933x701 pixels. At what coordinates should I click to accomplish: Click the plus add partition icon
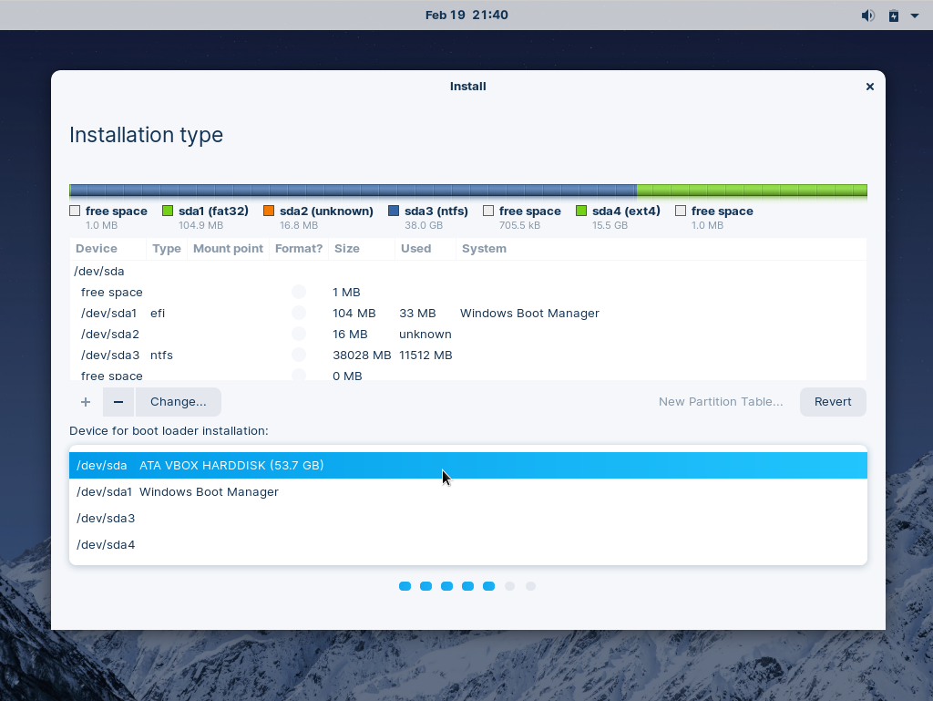[86, 402]
